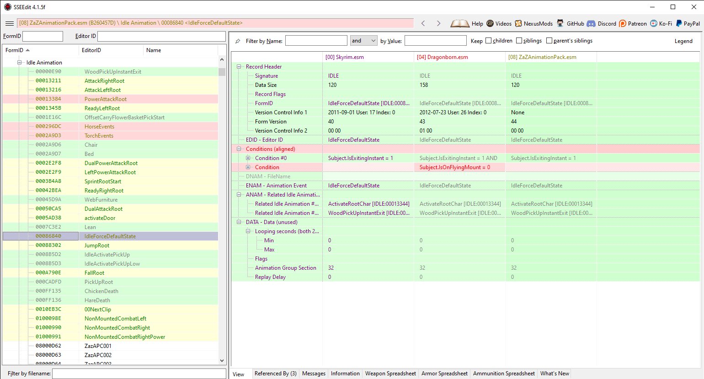Select the TorchEvents record
This screenshot has height=379, width=704.
(110, 136)
